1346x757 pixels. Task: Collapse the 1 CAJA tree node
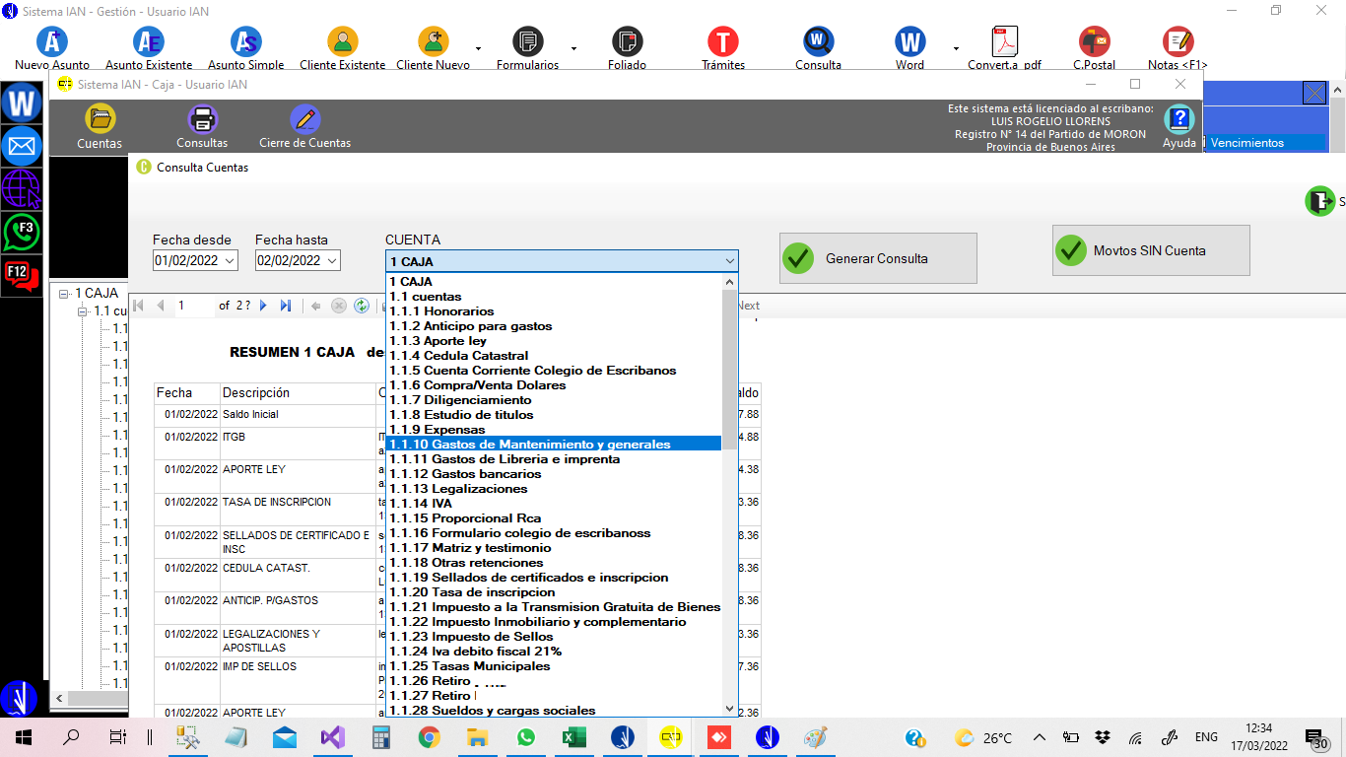coord(64,294)
